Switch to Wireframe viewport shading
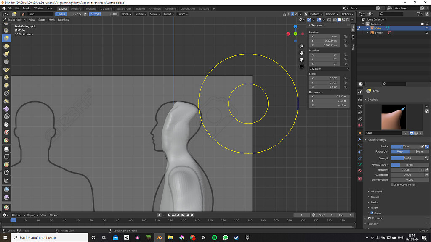 coord(335,20)
